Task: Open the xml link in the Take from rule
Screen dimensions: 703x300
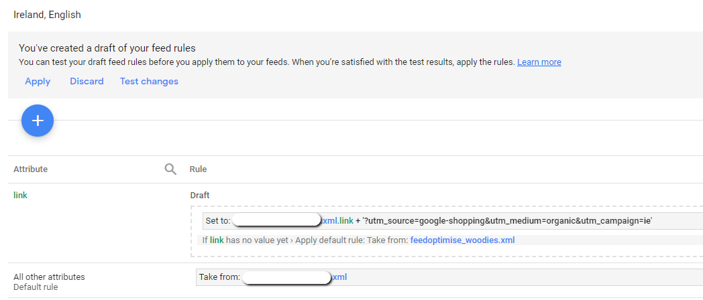Action: click(x=339, y=277)
